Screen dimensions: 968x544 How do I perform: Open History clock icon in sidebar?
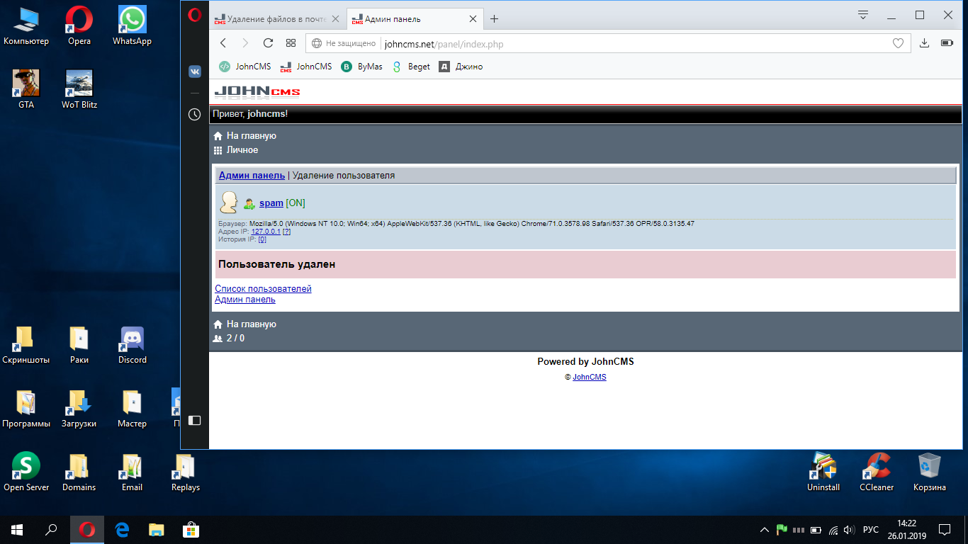point(195,114)
